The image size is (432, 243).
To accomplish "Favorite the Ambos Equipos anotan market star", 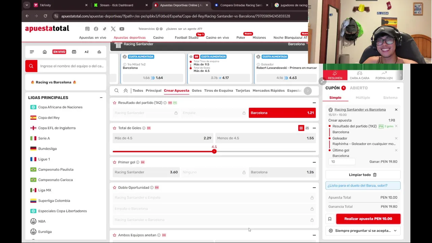I will point(114,235).
